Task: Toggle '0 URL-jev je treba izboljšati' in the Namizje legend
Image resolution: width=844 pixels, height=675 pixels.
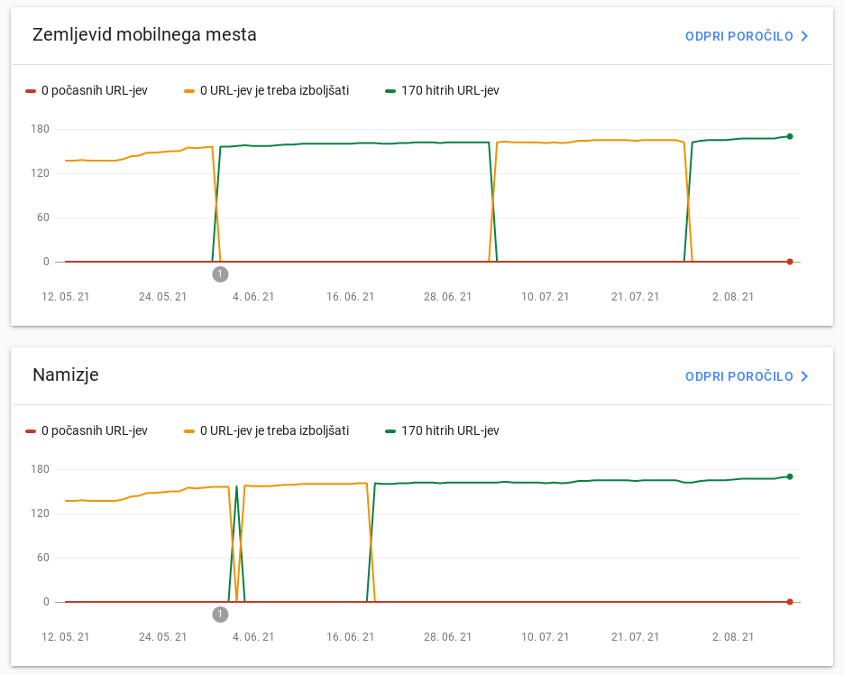Action: pos(274,430)
